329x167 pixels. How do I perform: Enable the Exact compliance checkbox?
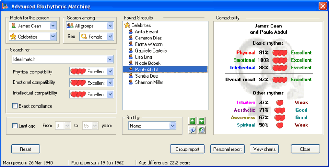click(x=15, y=106)
